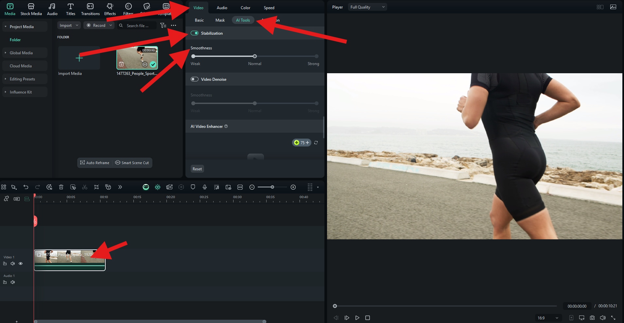Viewport: 624px width, 323px height.
Task: Add a marker using the shield icon
Action: [x=193, y=187]
